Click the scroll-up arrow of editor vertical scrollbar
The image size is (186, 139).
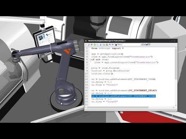[x=176, y=48]
